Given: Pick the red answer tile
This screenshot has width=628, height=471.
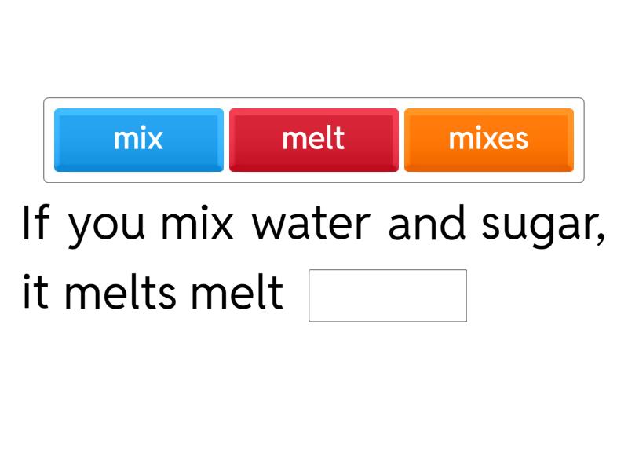Looking at the screenshot, I should point(313,140).
